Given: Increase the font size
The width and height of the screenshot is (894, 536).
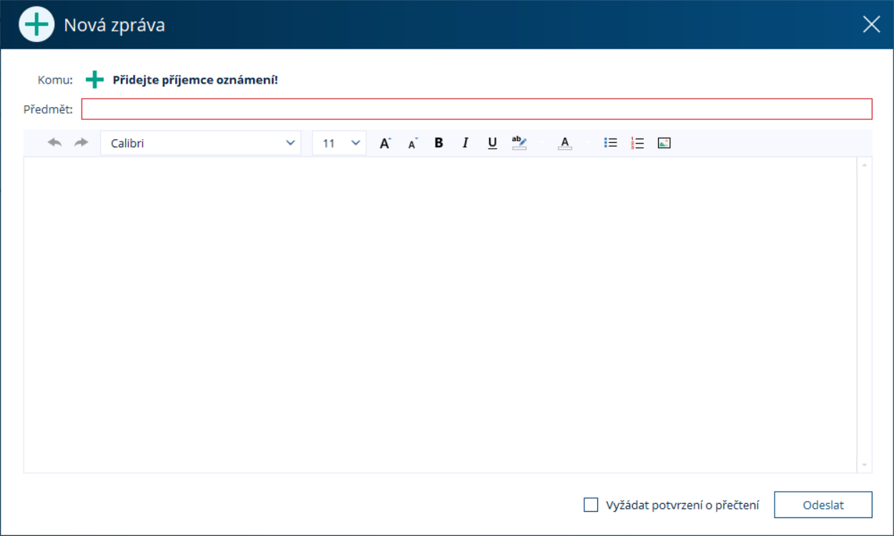Looking at the screenshot, I should (385, 143).
